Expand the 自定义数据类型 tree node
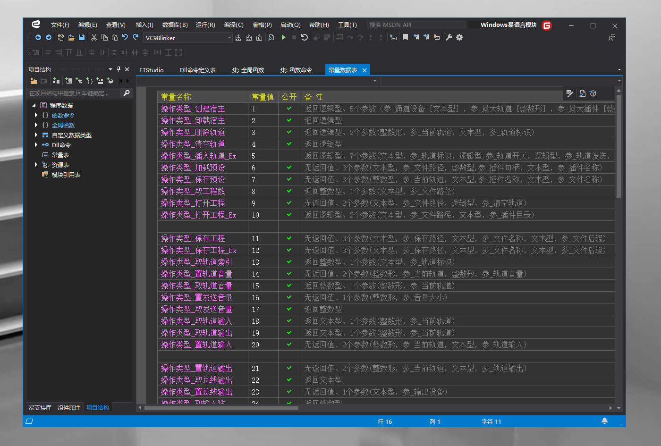 click(x=36, y=135)
